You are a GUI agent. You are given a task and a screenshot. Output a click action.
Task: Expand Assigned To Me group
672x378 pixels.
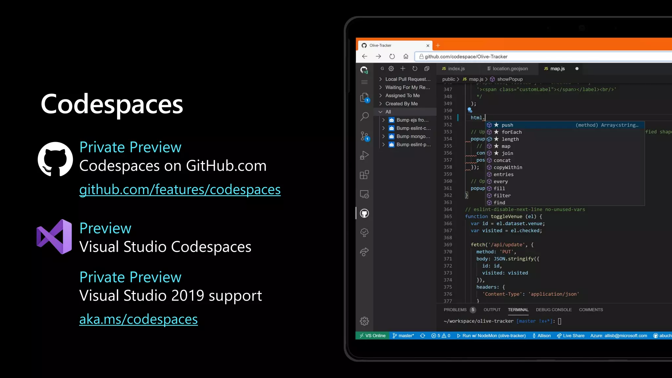(405, 95)
